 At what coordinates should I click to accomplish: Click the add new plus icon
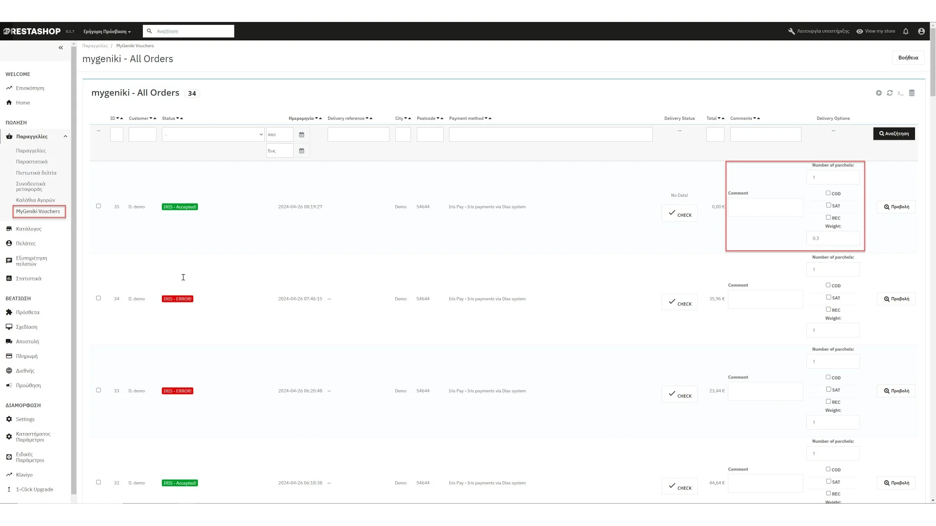(x=878, y=93)
